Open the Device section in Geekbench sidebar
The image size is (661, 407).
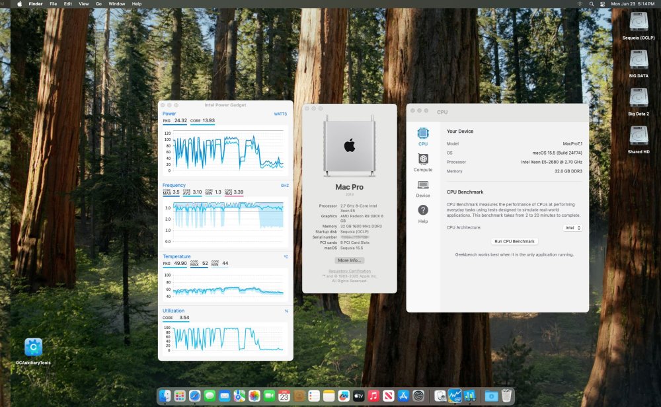pos(423,189)
